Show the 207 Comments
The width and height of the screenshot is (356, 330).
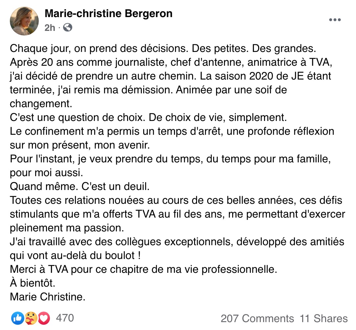(x=257, y=318)
